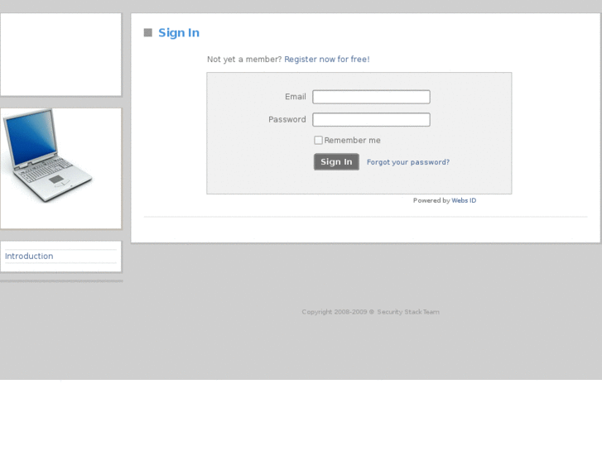Submit with the dark Sign In button
The image size is (602, 451).
[336, 161]
